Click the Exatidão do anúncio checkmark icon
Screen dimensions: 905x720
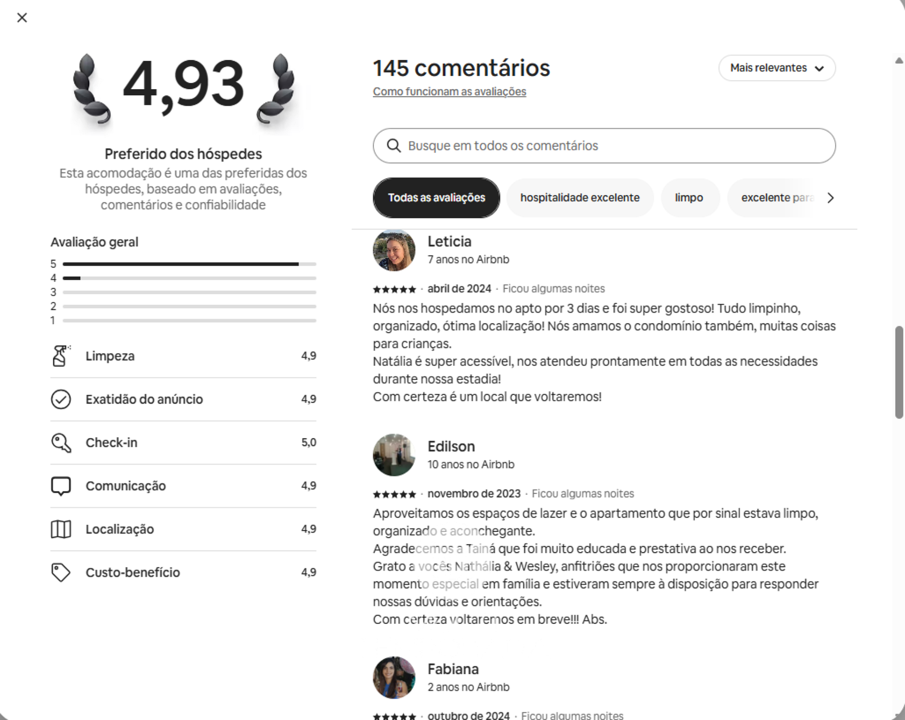point(60,399)
